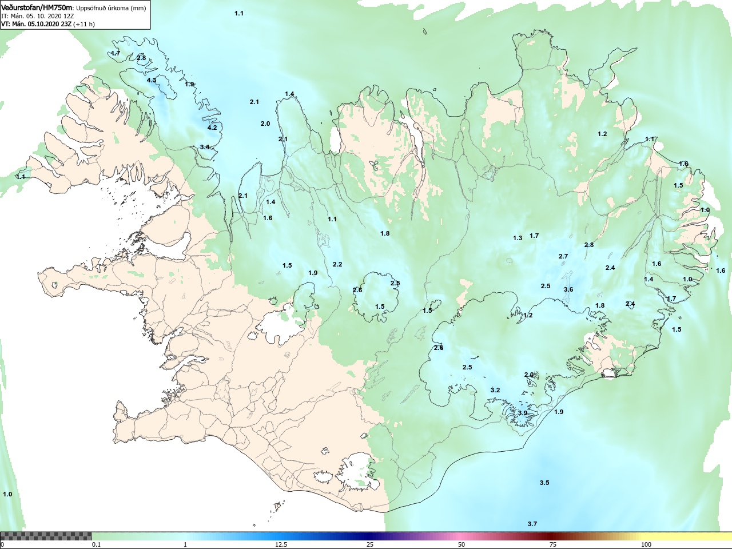Click the 1.2 value in the northeast
Image resolution: width=732 pixels, height=549 pixels.
coord(602,134)
